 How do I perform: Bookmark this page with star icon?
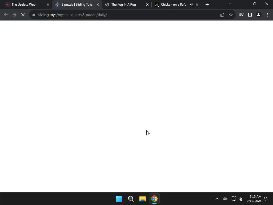(231, 15)
